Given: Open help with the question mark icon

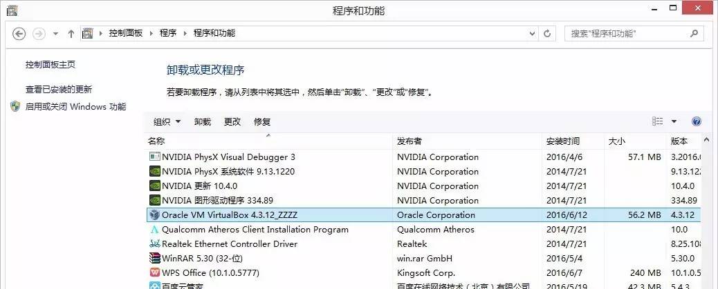Looking at the screenshot, I should (697, 121).
